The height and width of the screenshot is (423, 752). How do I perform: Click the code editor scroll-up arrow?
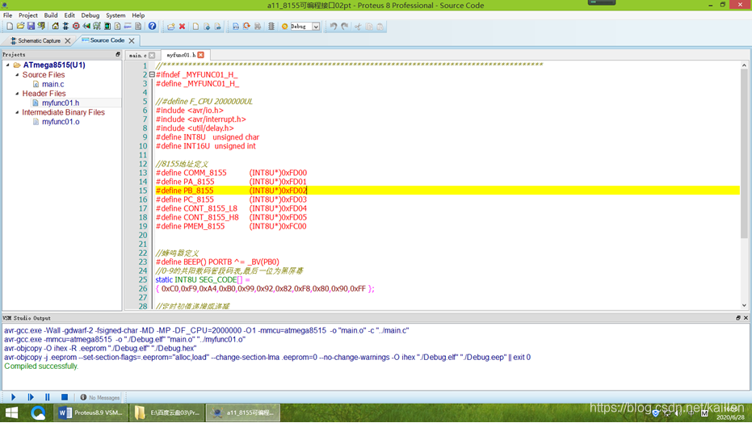pyautogui.click(x=744, y=65)
